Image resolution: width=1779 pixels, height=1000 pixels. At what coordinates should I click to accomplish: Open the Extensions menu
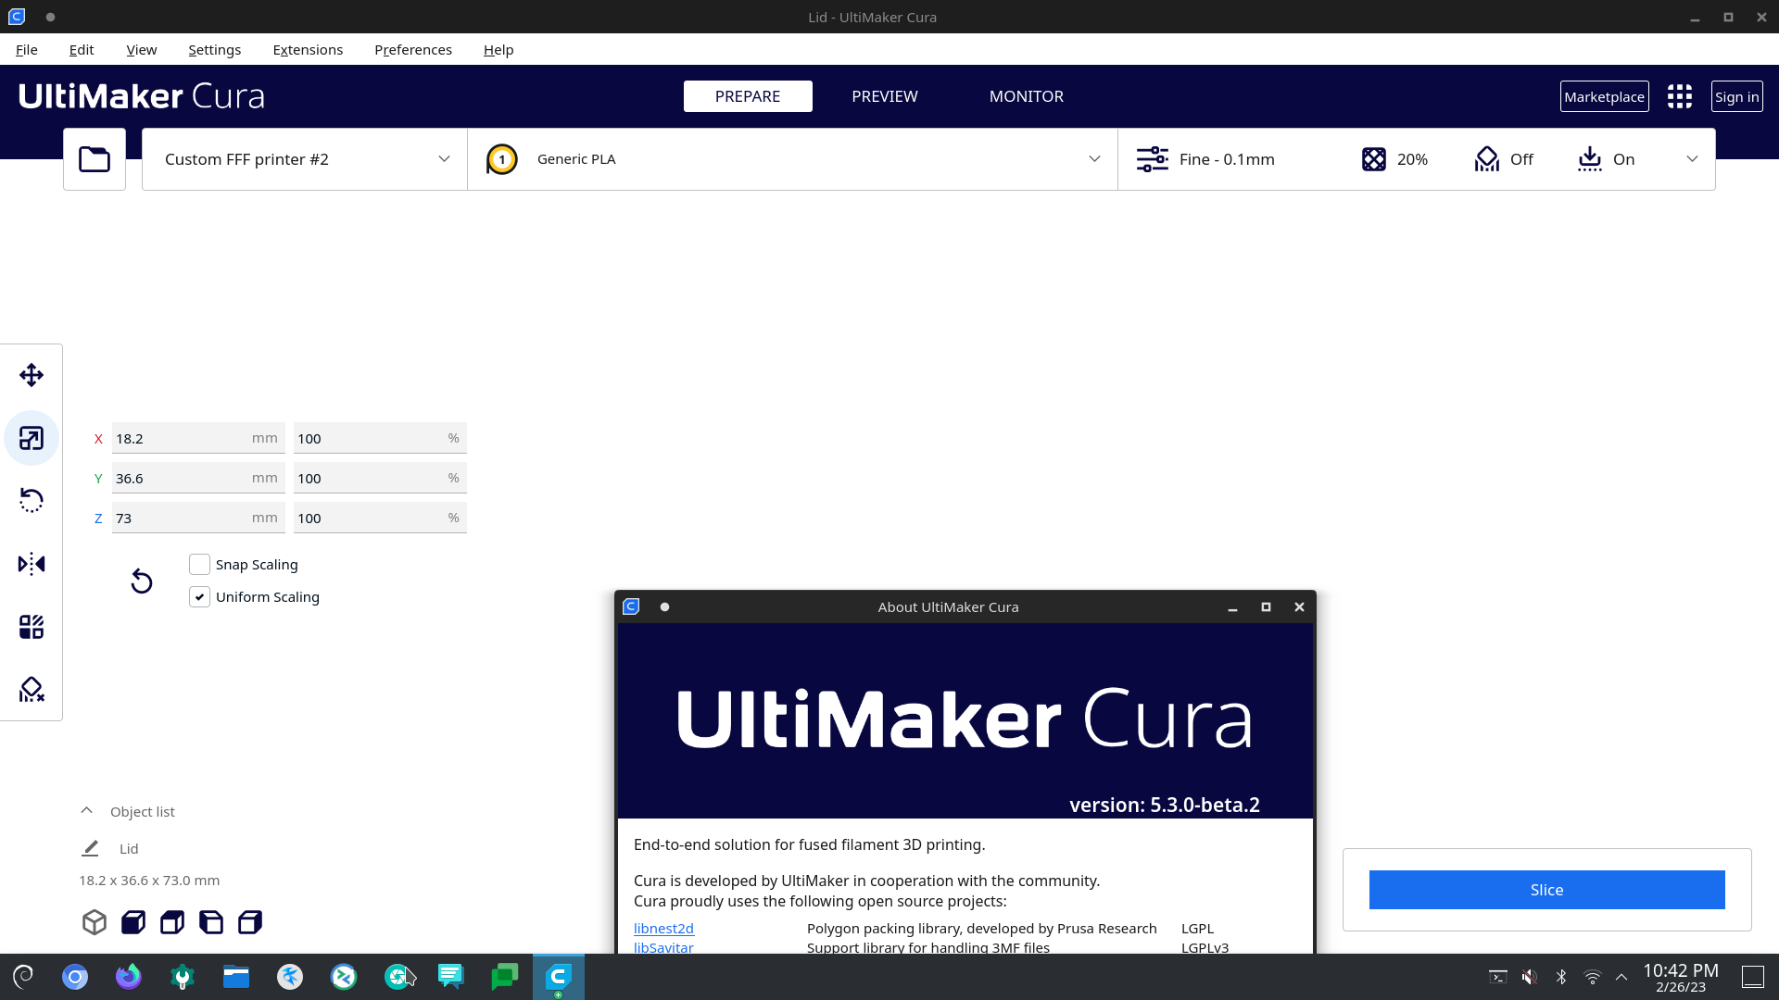click(x=308, y=49)
